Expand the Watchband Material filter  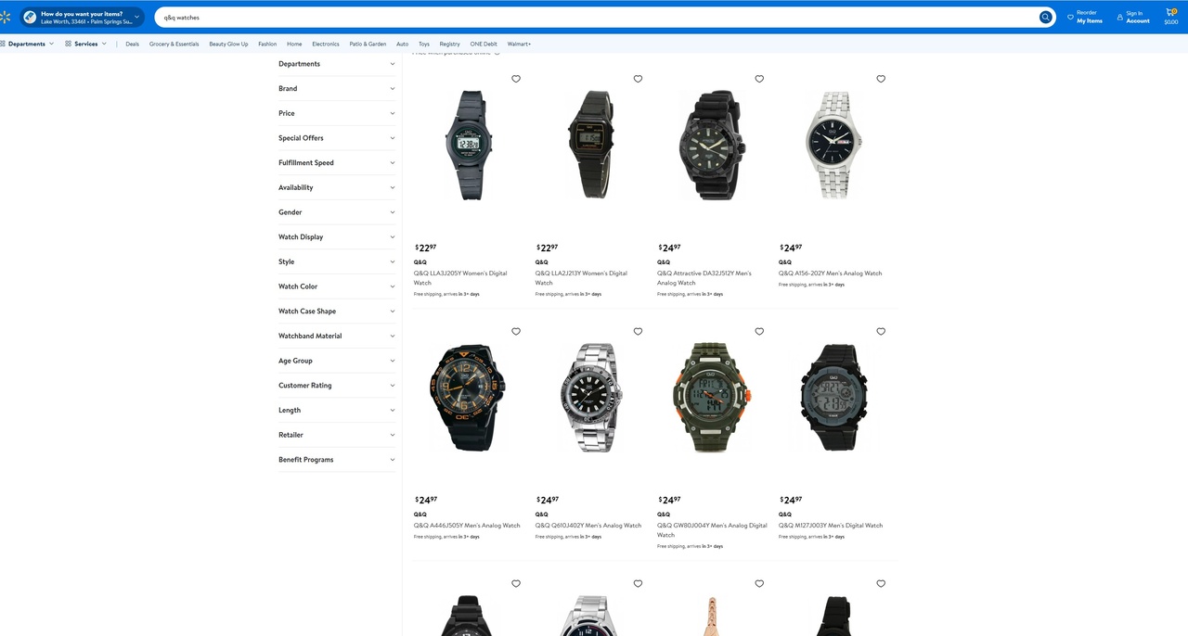pos(337,336)
